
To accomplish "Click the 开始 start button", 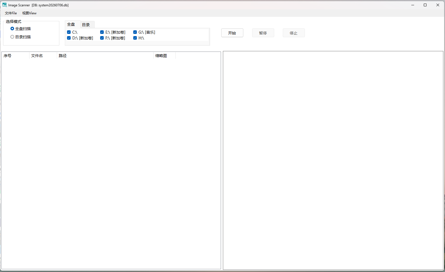I will (x=232, y=33).
